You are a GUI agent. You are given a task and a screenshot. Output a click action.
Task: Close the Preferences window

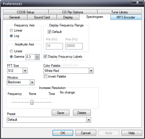click(137, 2)
